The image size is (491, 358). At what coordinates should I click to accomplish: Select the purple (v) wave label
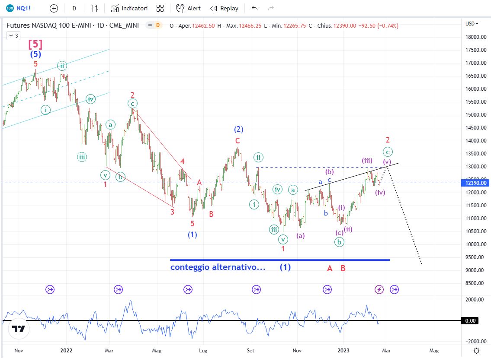click(387, 162)
